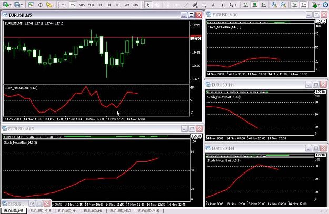Open the EURUSD,M15 tab right after M5
Image resolution: width=329 pixels, height=214 pixels.
41,211
